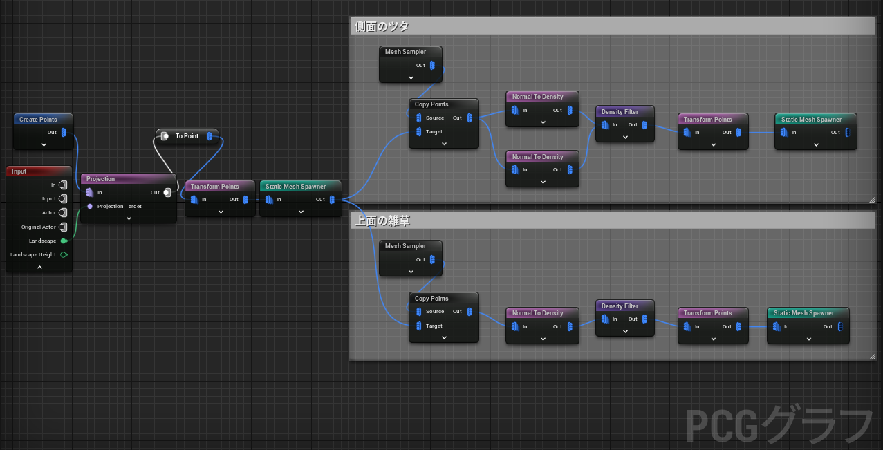The height and width of the screenshot is (450, 883).
Task: Click the resize handle of the 上面の雑草 comment box
Action: (x=871, y=356)
